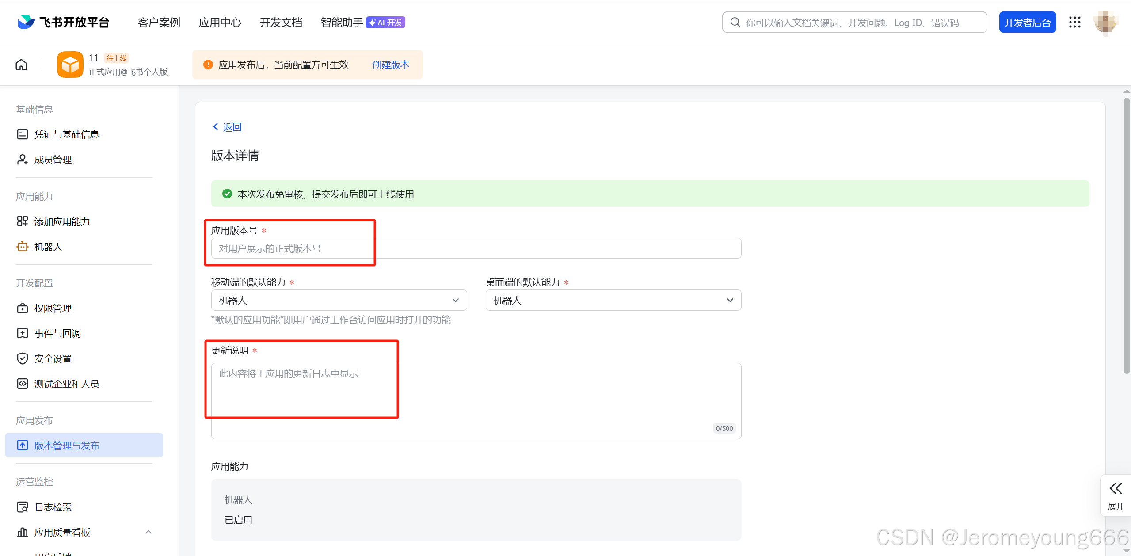Click the 创建版本 link
This screenshot has height=556, width=1131.
[390, 65]
